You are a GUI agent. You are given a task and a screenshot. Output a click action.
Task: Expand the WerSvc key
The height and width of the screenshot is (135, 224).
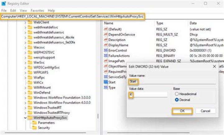coord(25,63)
